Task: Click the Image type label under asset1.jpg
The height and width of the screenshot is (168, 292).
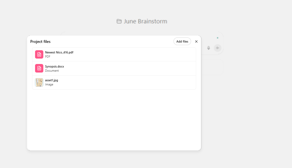Action: [x=49, y=85]
